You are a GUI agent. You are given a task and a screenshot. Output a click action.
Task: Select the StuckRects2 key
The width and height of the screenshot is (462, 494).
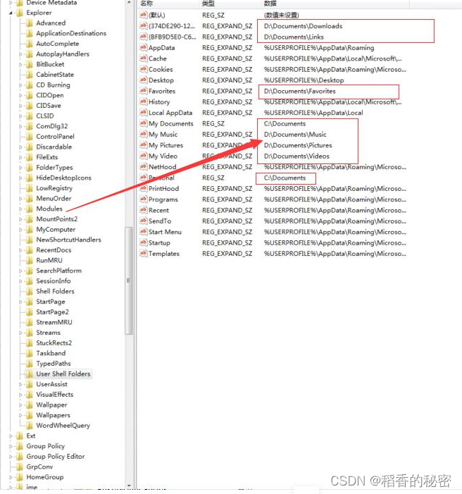click(54, 342)
